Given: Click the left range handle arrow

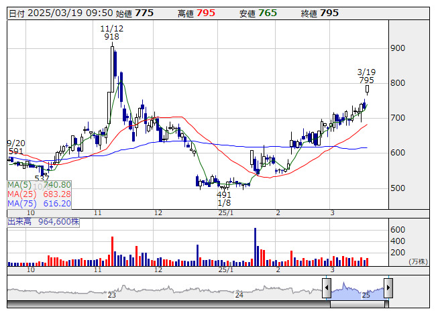Looking at the screenshot, I should click(x=327, y=288).
